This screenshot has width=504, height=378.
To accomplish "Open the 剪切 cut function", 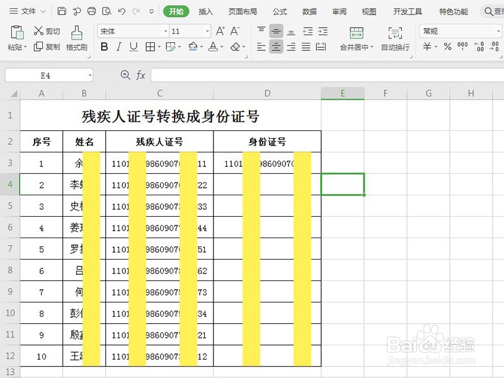I will [x=45, y=30].
